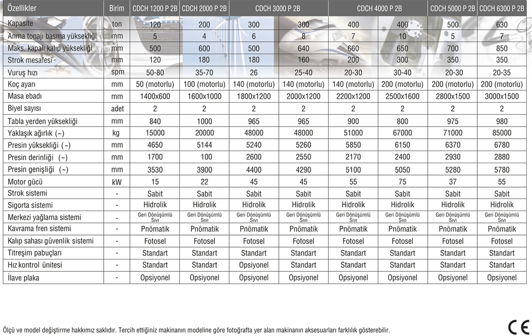Click the Hız kontrol ünitesi label
Image resolution: width=532 pixels, height=336 pixels.
click(35, 265)
